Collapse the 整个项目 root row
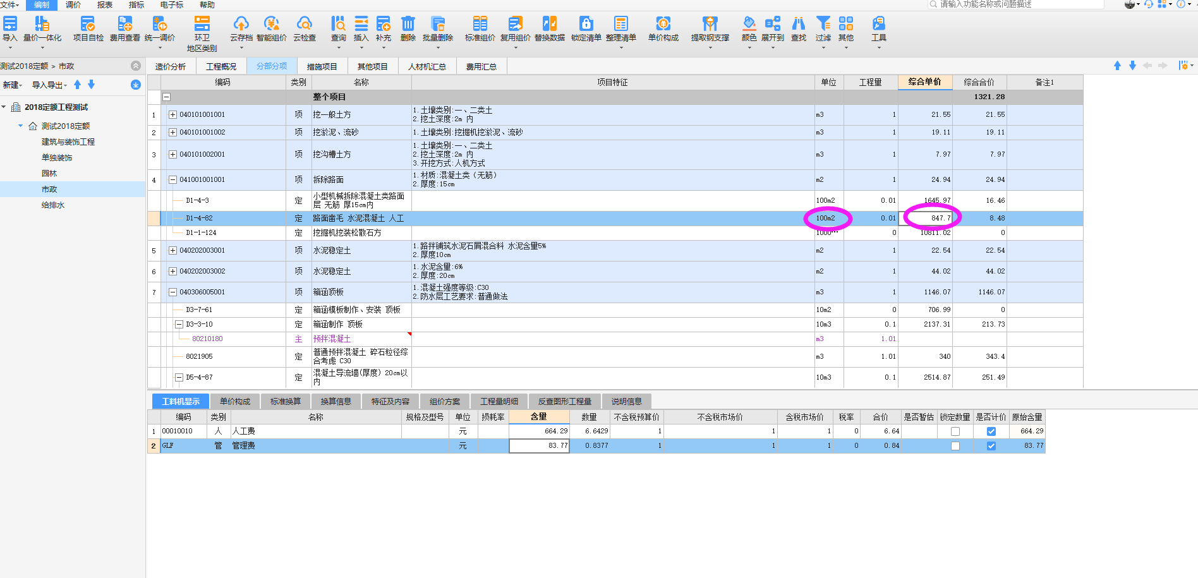The height and width of the screenshot is (578, 1198). [x=166, y=97]
